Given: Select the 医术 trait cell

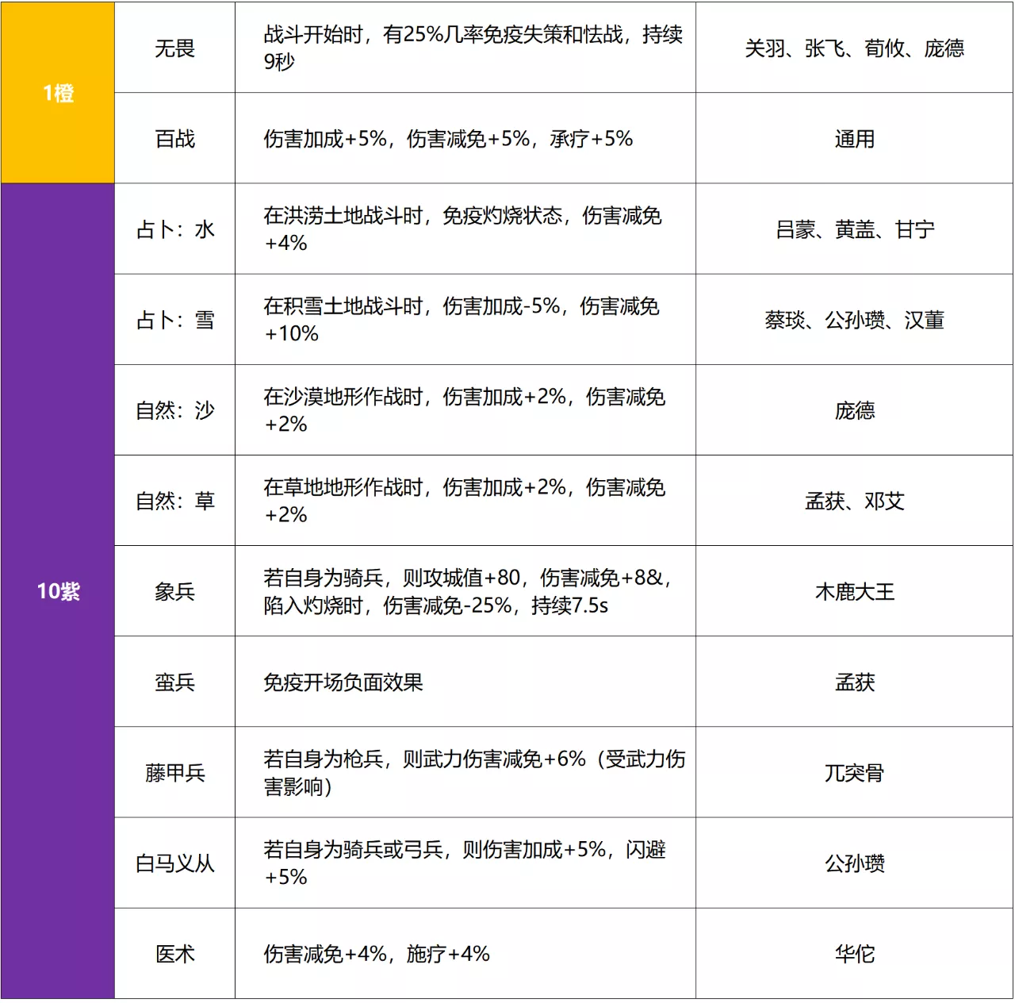Looking at the screenshot, I should (x=176, y=955).
